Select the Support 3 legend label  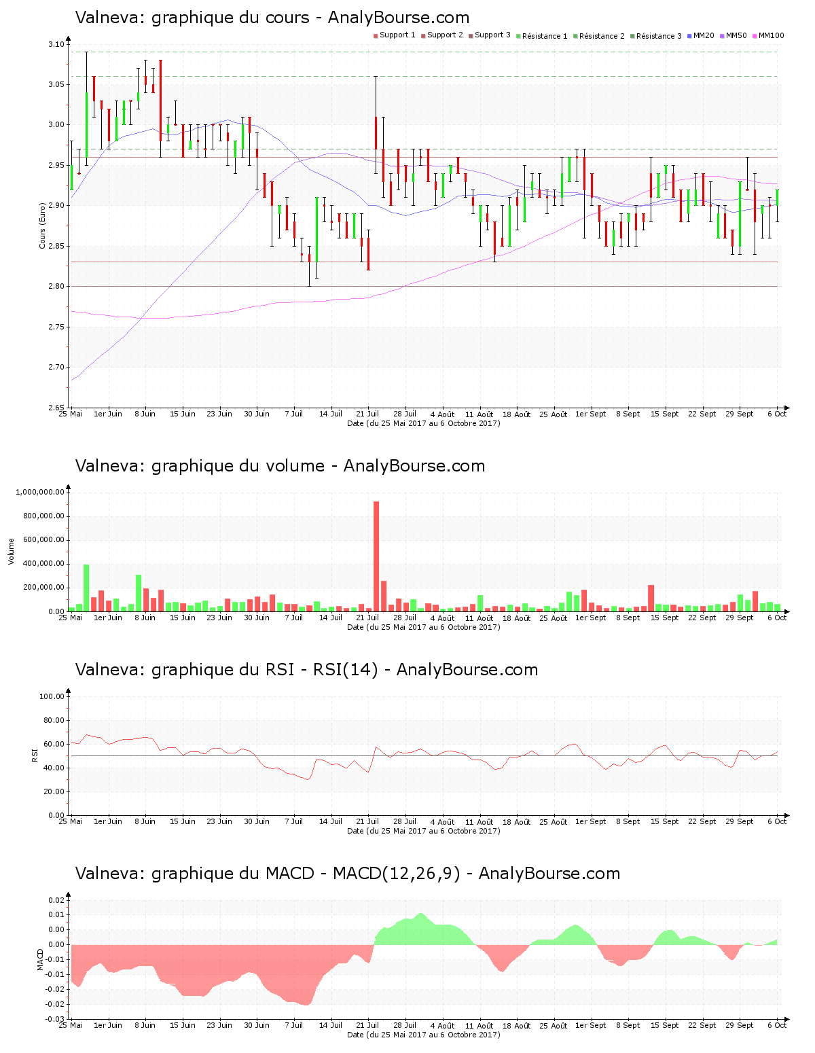tap(492, 35)
